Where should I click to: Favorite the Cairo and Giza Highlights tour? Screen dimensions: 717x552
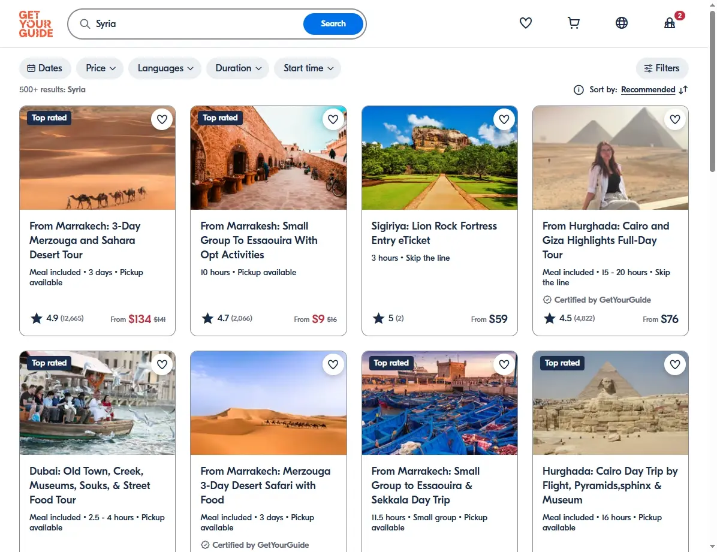tap(675, 119)
